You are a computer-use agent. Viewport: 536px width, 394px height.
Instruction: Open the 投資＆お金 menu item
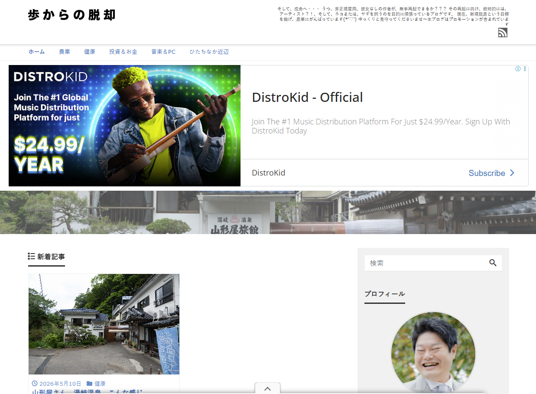[123, 52]
